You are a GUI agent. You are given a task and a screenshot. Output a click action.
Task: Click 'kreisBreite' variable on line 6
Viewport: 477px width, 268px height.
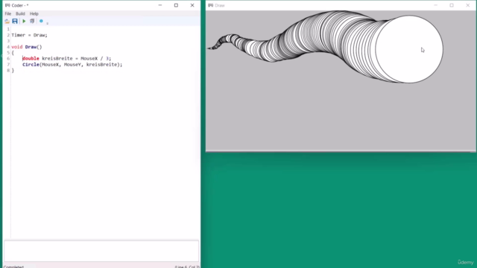(57, 58)
